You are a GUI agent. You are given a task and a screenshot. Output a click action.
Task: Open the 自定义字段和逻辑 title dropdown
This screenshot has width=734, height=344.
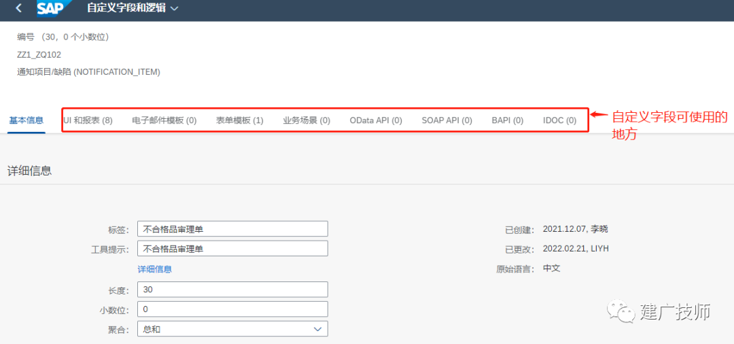click(132, 8)
